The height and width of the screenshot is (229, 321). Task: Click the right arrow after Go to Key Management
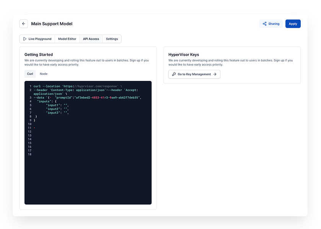pyautogui.click(x=215, y=74)
